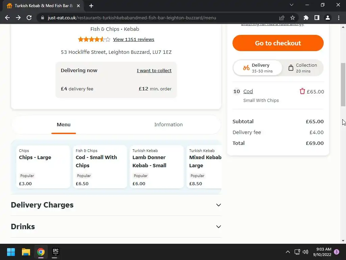The width and height of the screenshot is (346, 260).
Task: Expand the Drinks menu section
Action: pos(116,226)
